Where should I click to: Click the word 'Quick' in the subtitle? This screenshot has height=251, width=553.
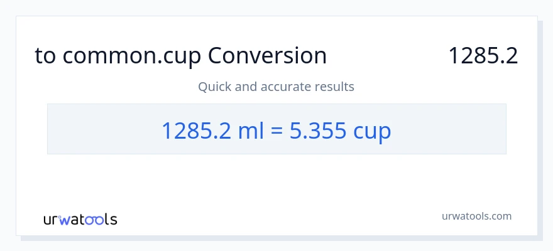click(214, 87)
